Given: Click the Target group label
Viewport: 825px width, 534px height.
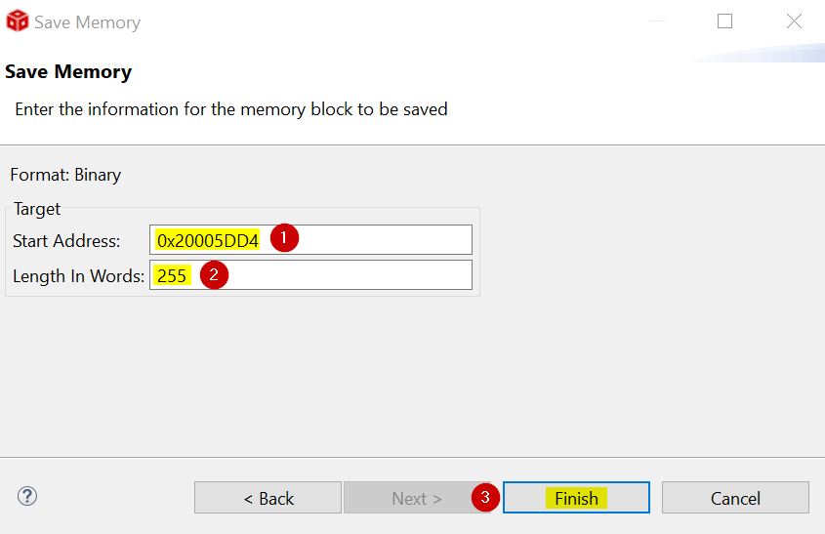Looking at the screenshot, I should point(37,209).
